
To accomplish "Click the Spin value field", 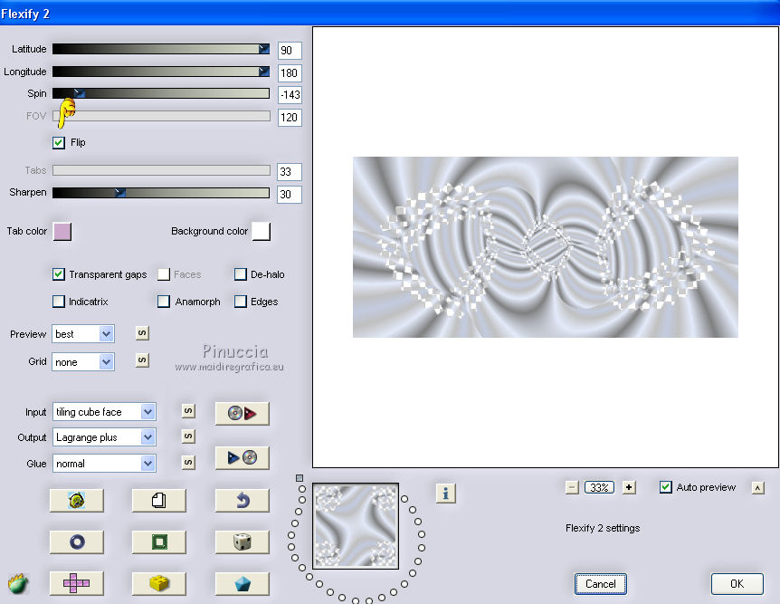I will [290, 94].
